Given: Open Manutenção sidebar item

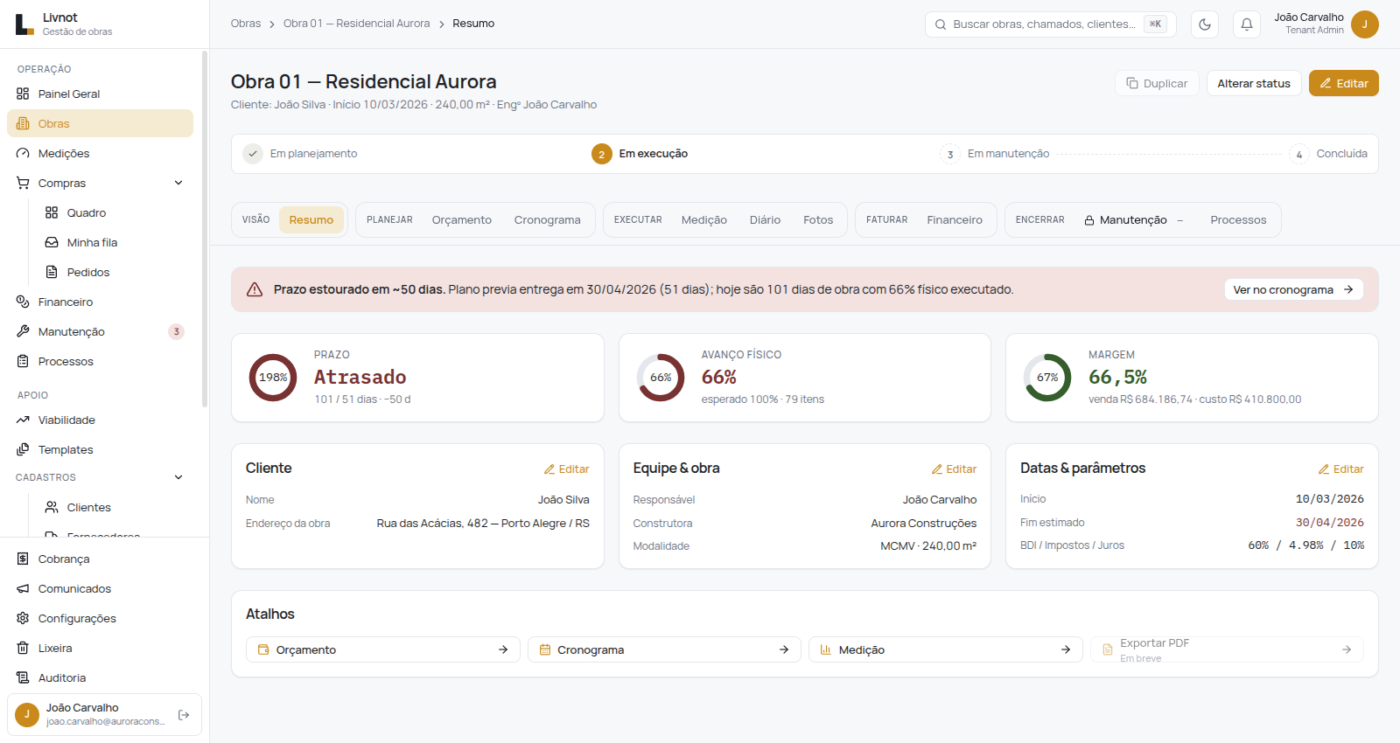Looking at the screenshot, I should pos(100,331).
